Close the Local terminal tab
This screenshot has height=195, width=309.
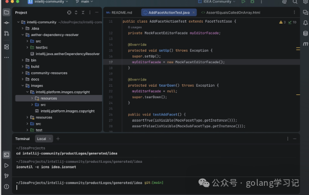coord(50,139)
